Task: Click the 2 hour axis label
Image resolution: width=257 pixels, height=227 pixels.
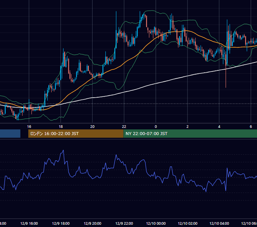Action: click(187, 127)
